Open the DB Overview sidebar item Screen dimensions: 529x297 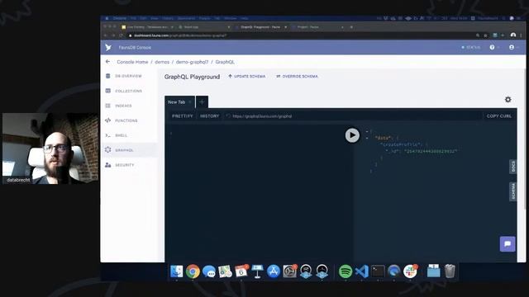[129, 76]
